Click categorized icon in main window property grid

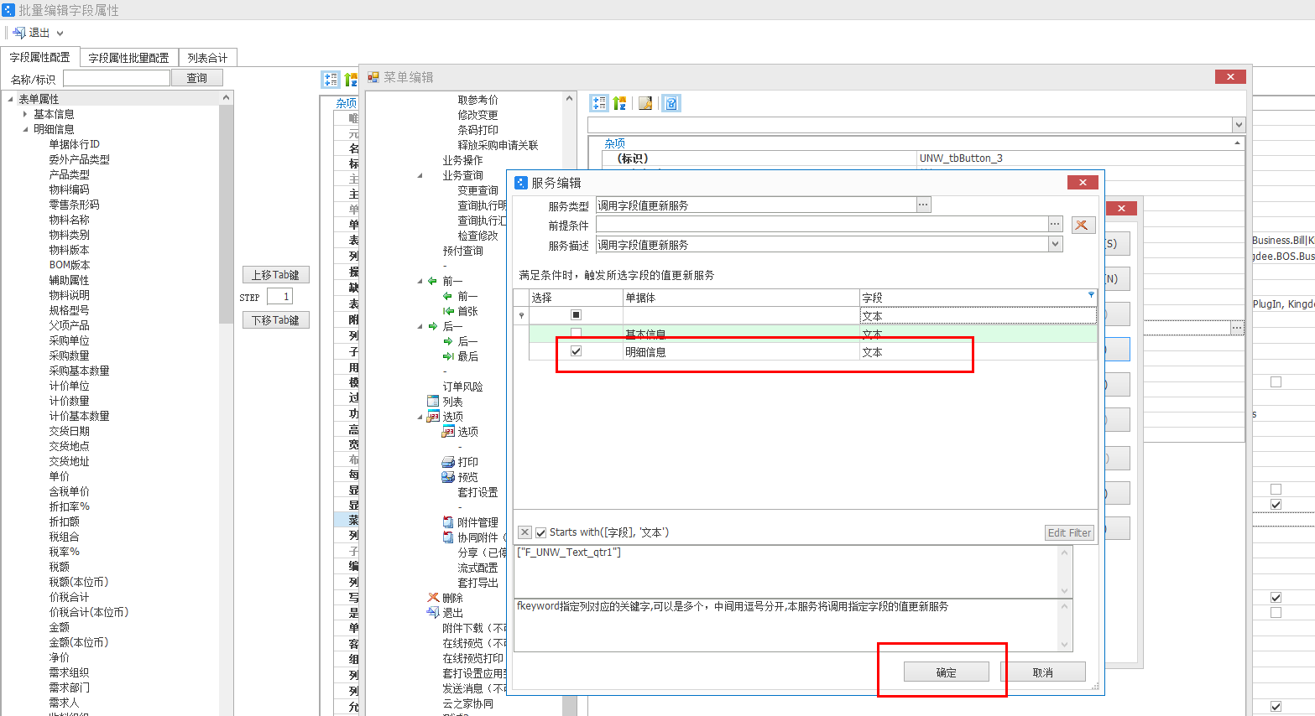[331, 80]
